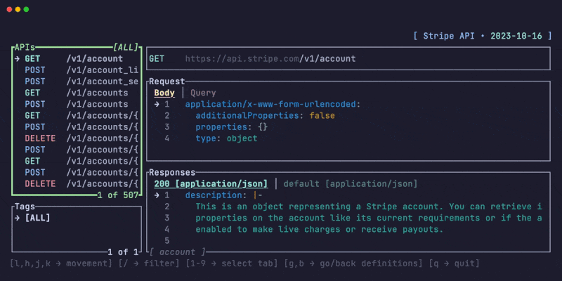Viewport: 562px width, 281px height.
Task: Click the green maximize window dot
Action: coord(26,10)
